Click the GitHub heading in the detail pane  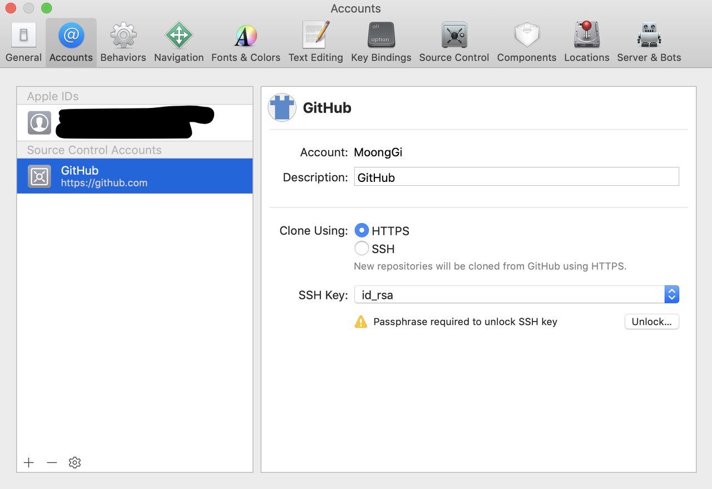327,107
